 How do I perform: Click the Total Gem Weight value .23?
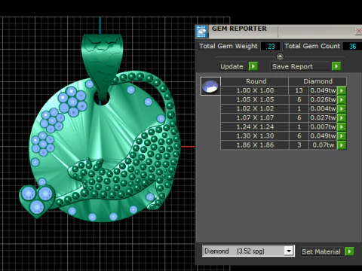click(x=271, y=47)
